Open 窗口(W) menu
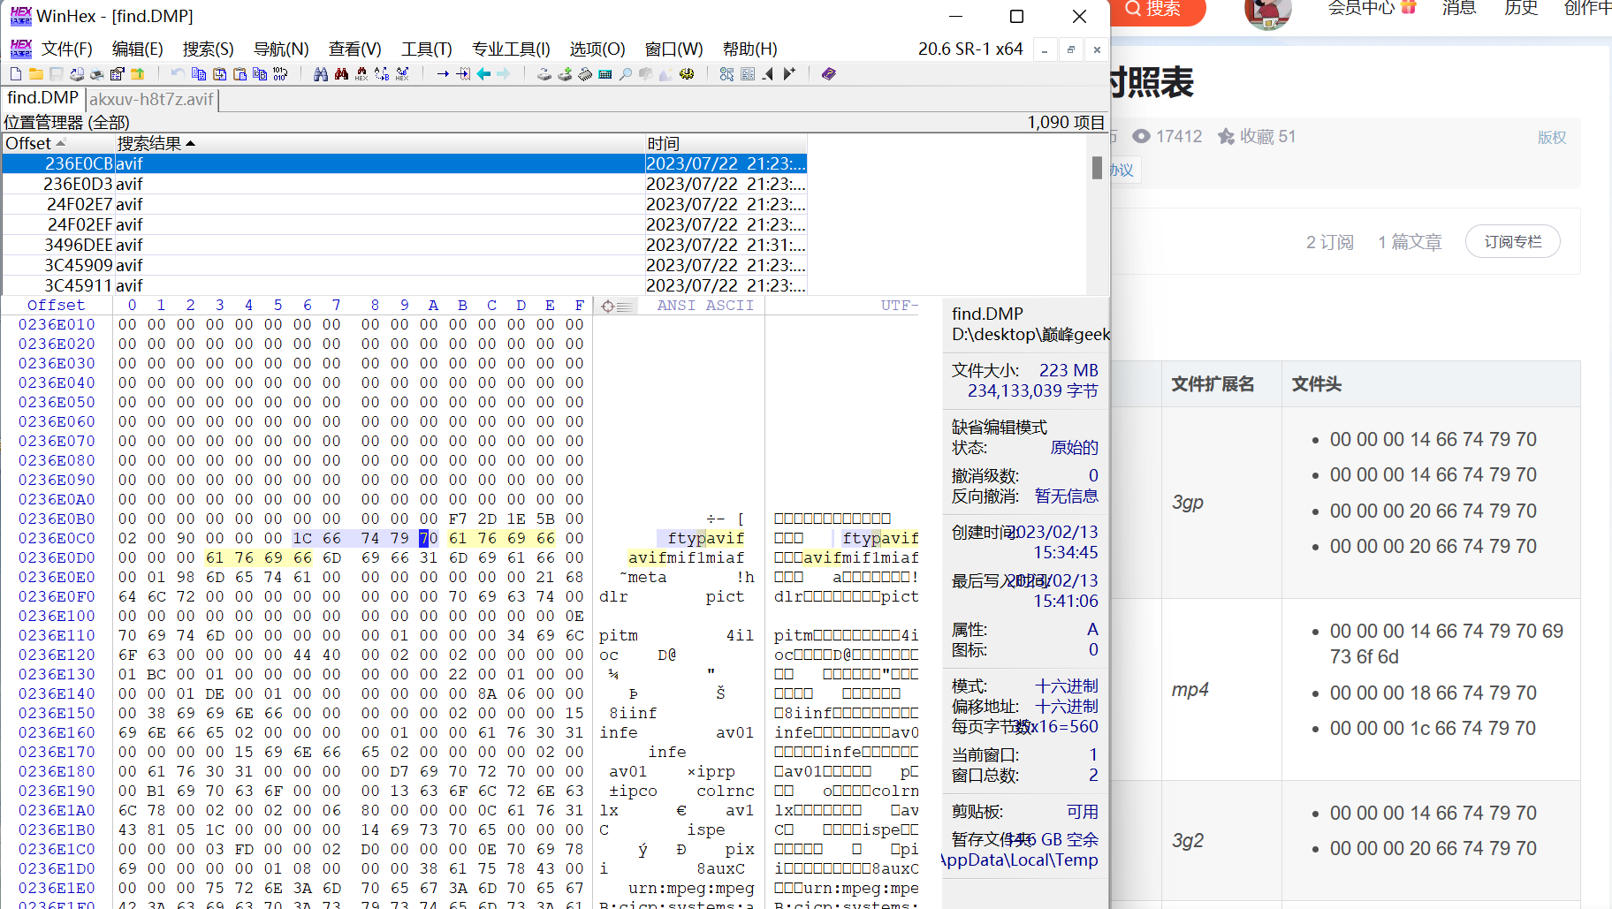The width and height of the screenshot is (1612, 909). coord(673,49)
